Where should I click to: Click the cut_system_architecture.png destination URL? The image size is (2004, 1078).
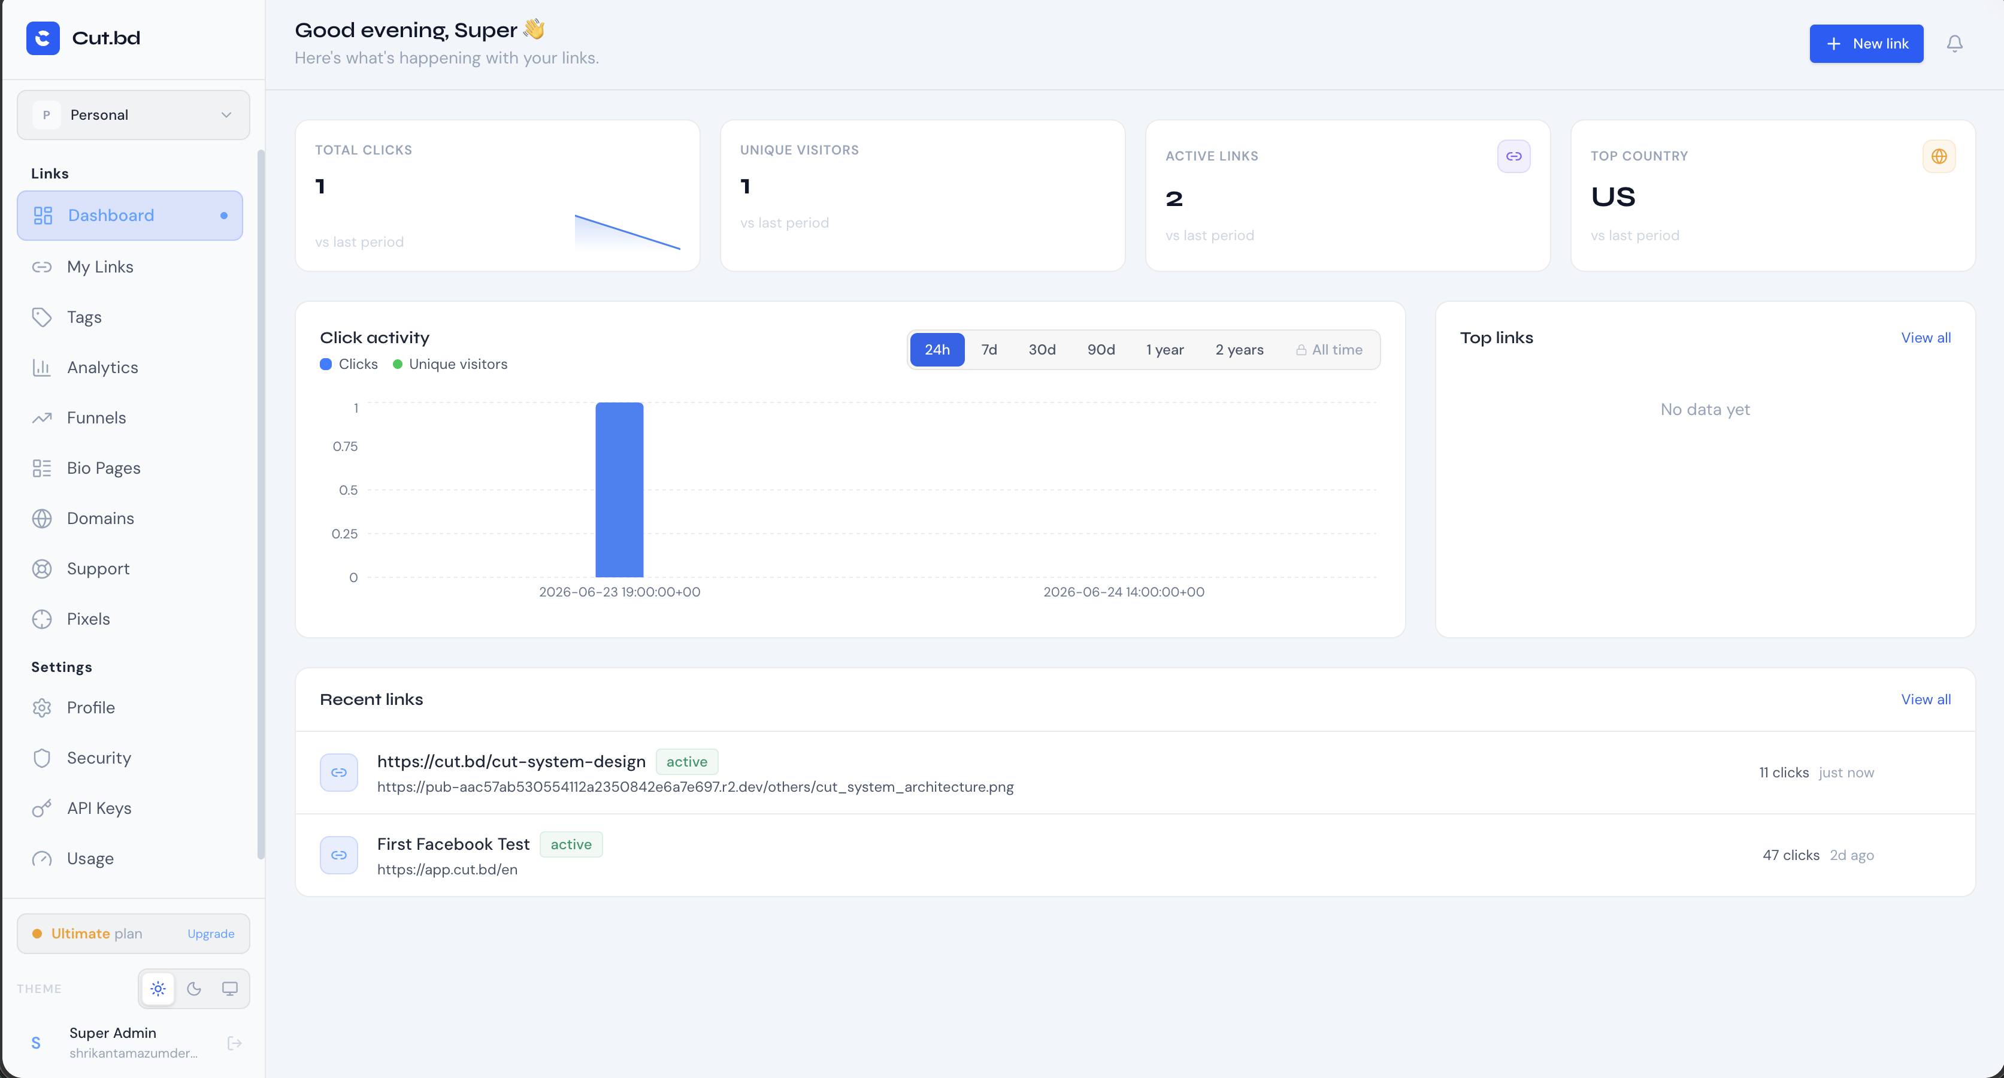(x=695, y=786)
